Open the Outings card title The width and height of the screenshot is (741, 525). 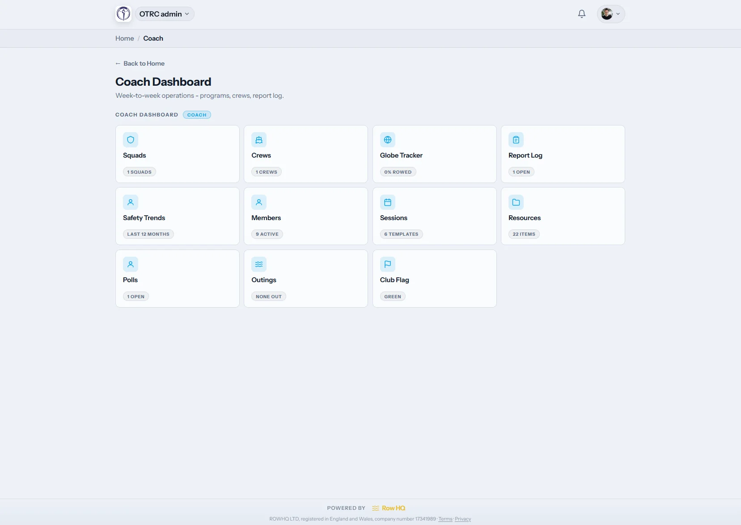point(264,280)
